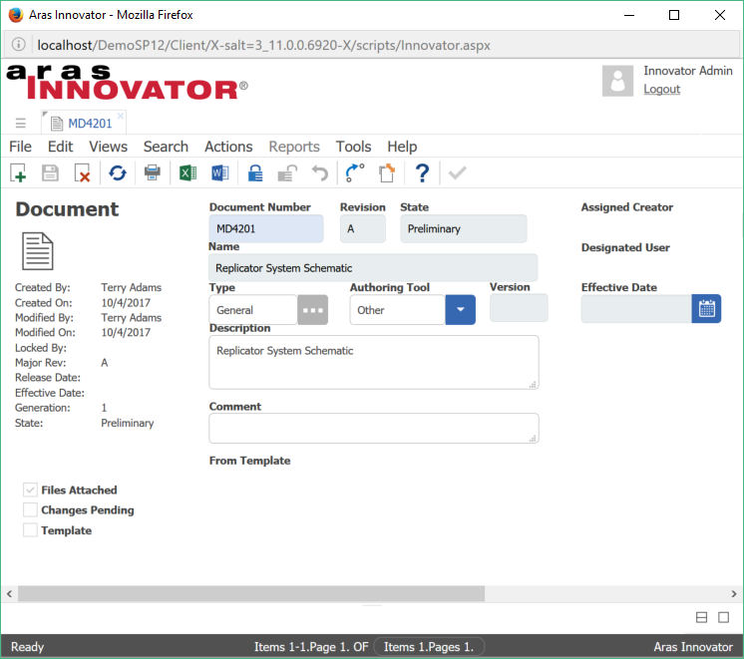This screenshot has height=659, width=744.
Task: Open the Actions menu
Action: pos(228,147)
